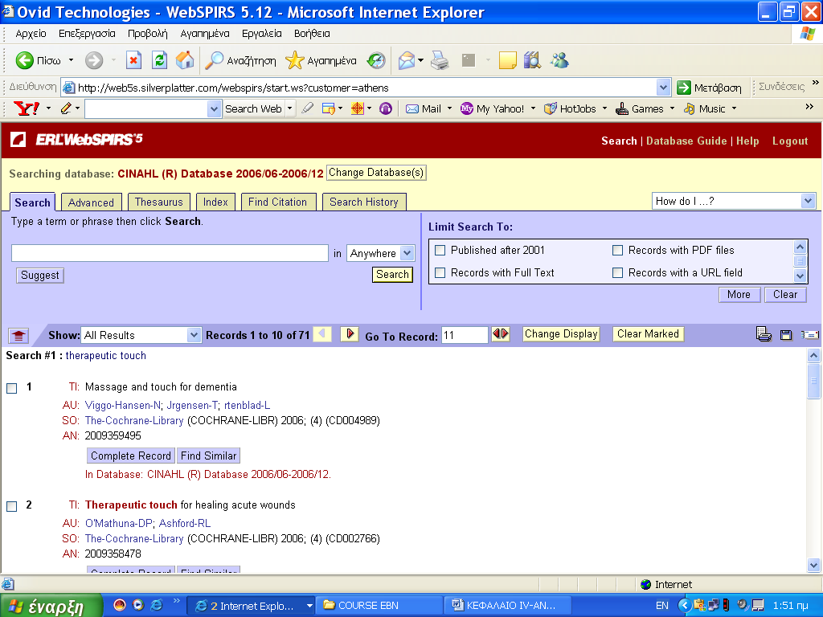
Task: Open the Επεξεργασία menu
Action: click(x=87, y=34)
